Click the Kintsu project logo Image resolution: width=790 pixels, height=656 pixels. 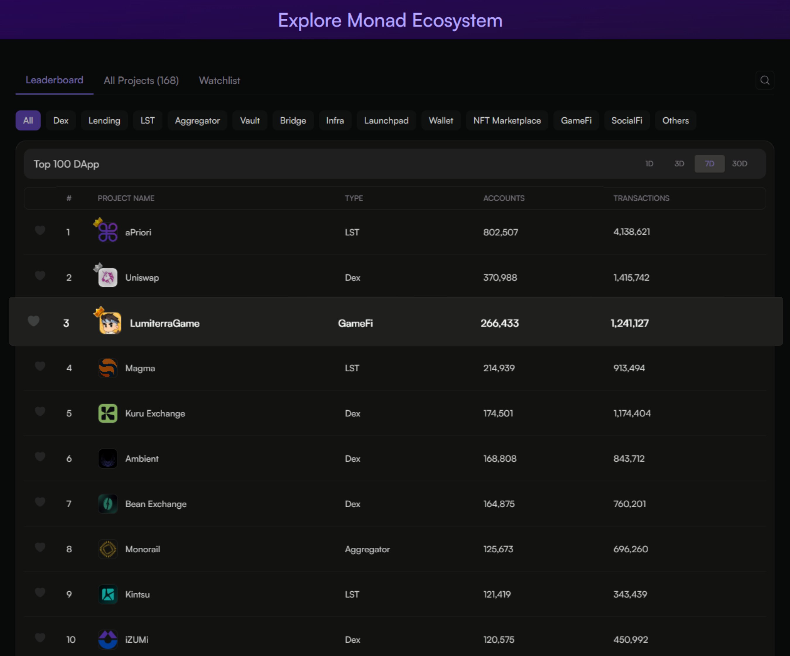click(x=108, y=594)
